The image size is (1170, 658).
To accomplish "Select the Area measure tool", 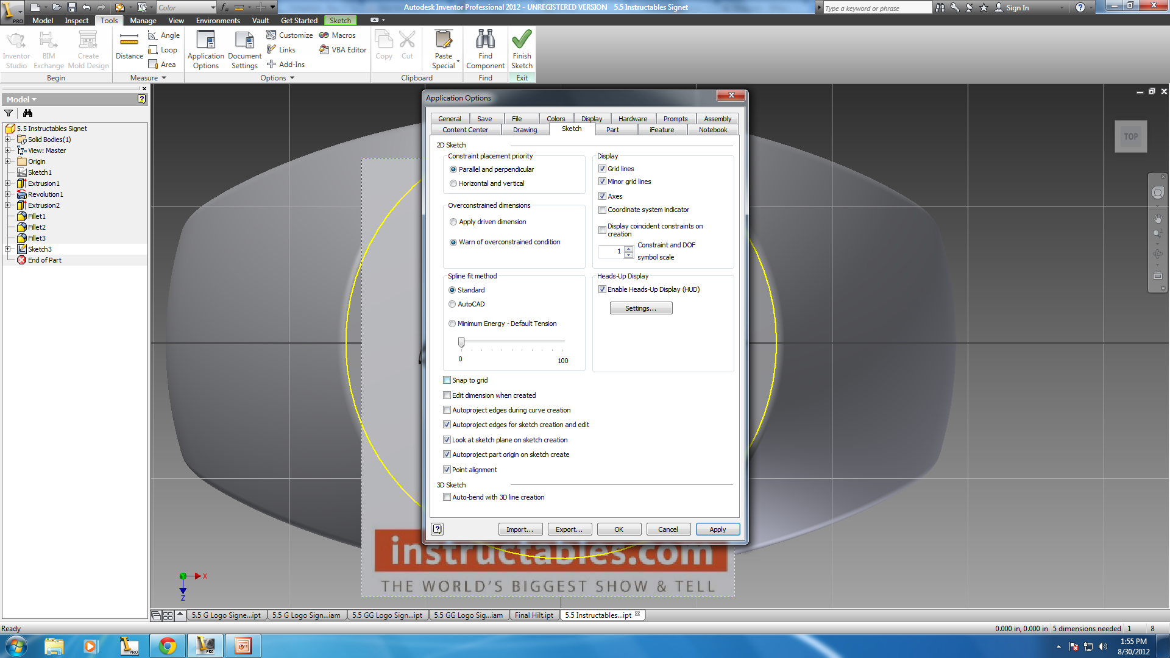I will (162, 65).
